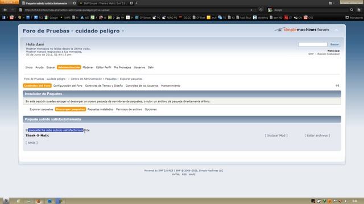
Task: Switch to the 'Explorar paquetes' sub-tab
Action: tap(42, 109)
